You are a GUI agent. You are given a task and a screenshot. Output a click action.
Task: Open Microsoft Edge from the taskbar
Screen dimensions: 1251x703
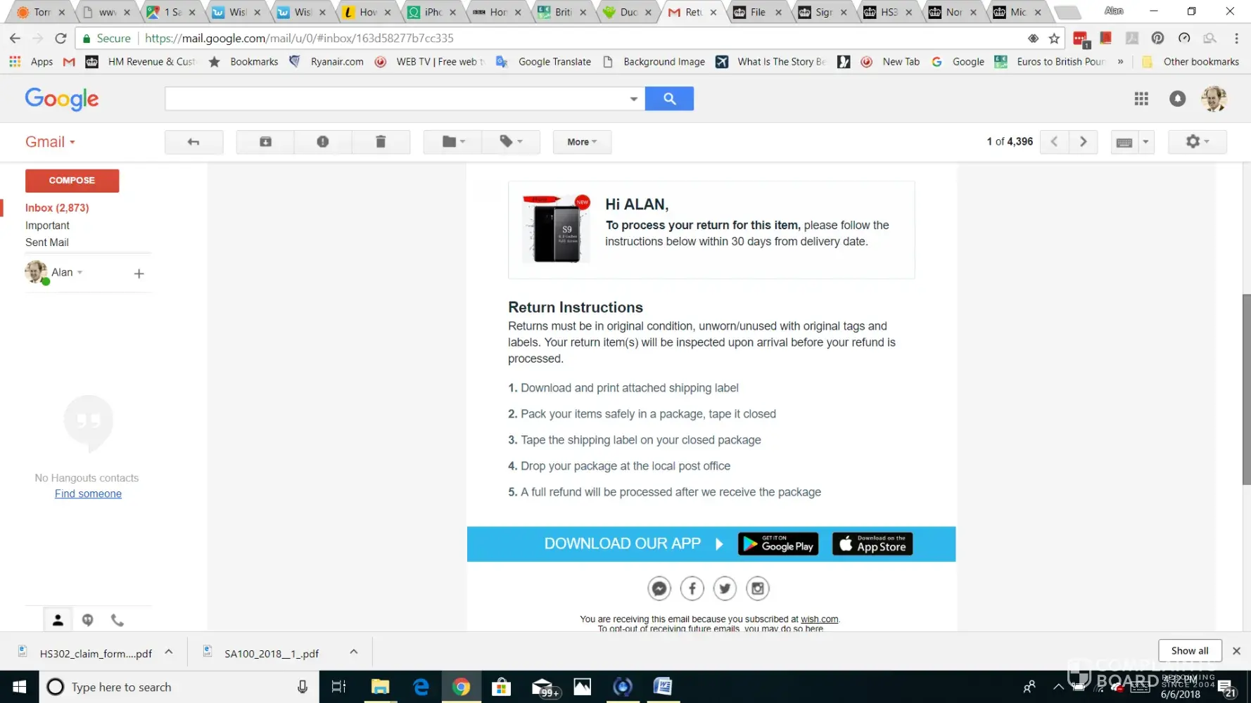click(x=421, y=687)
